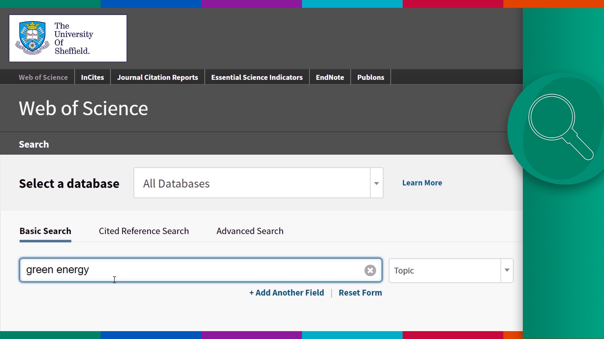The height and width of the screenshot is (339, 604).
Task: Click Reset Form link
Action: (x=360, y=293)
